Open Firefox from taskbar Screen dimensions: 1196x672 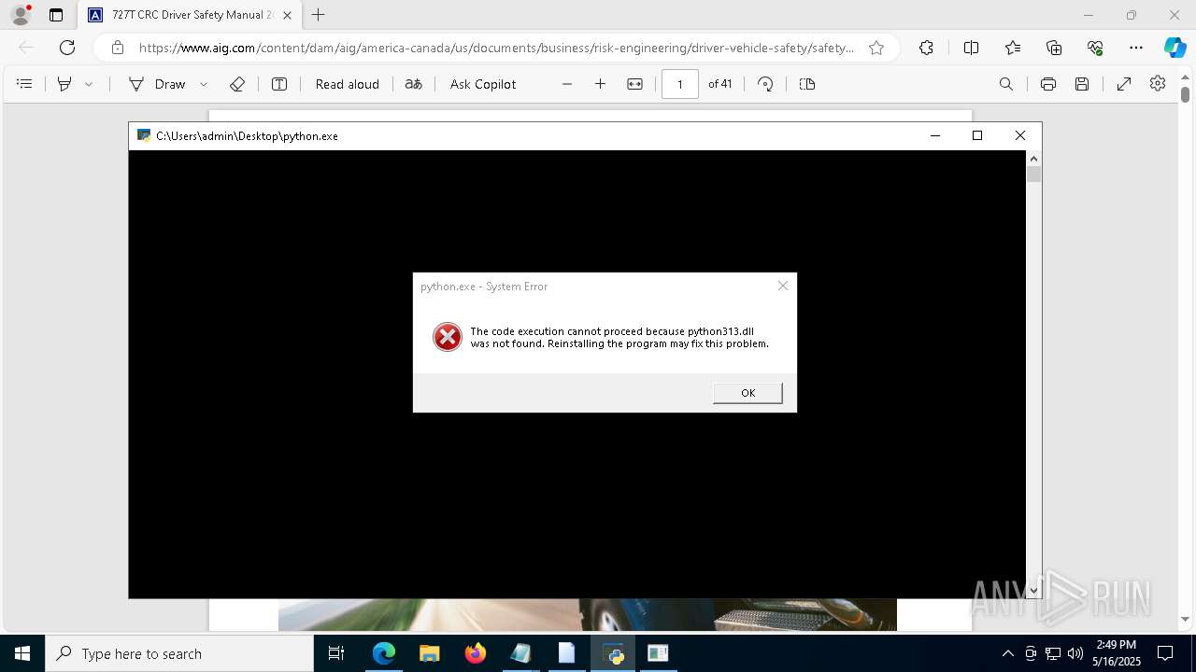(476, 653)
